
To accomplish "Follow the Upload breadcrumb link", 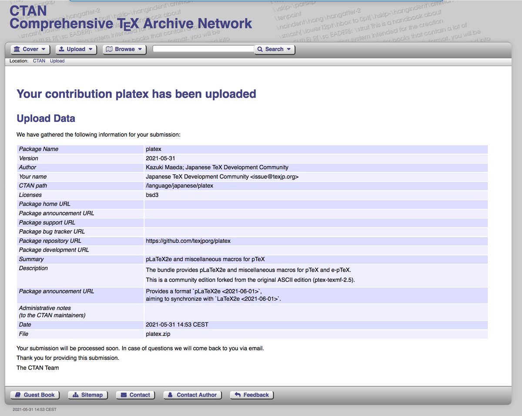I will click(57, 61).
